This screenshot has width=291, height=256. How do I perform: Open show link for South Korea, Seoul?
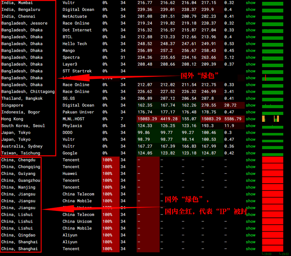coord(250,126)
